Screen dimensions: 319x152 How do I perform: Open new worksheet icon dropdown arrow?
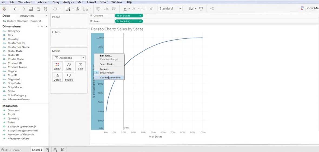73,9
